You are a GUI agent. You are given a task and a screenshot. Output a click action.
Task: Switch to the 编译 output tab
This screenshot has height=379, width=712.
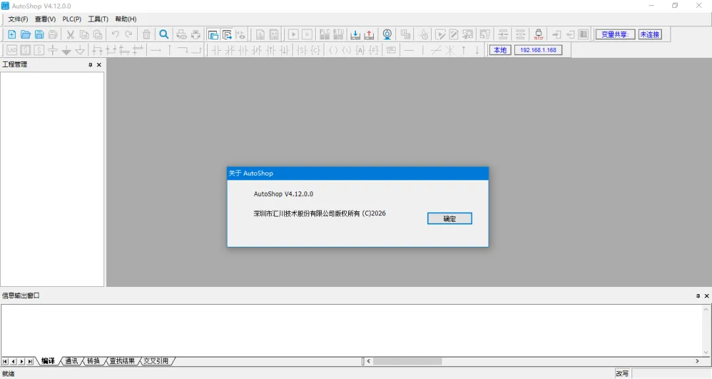pos(47,361)
